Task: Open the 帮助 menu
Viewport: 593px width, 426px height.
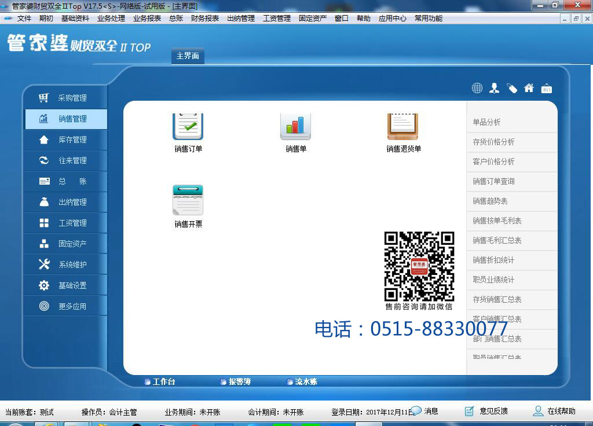Action: pyautogui.click(x=364, y=18)
